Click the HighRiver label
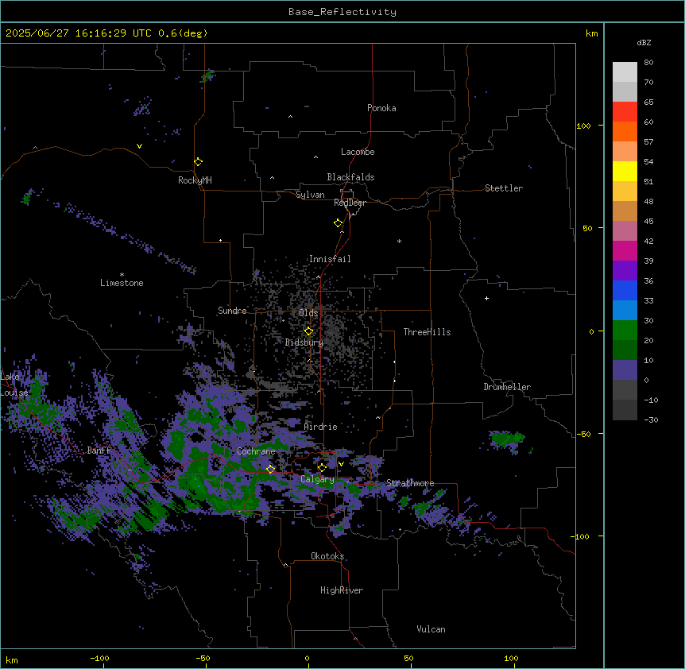The width and height of the screenshot is (685, 669). 342,590
